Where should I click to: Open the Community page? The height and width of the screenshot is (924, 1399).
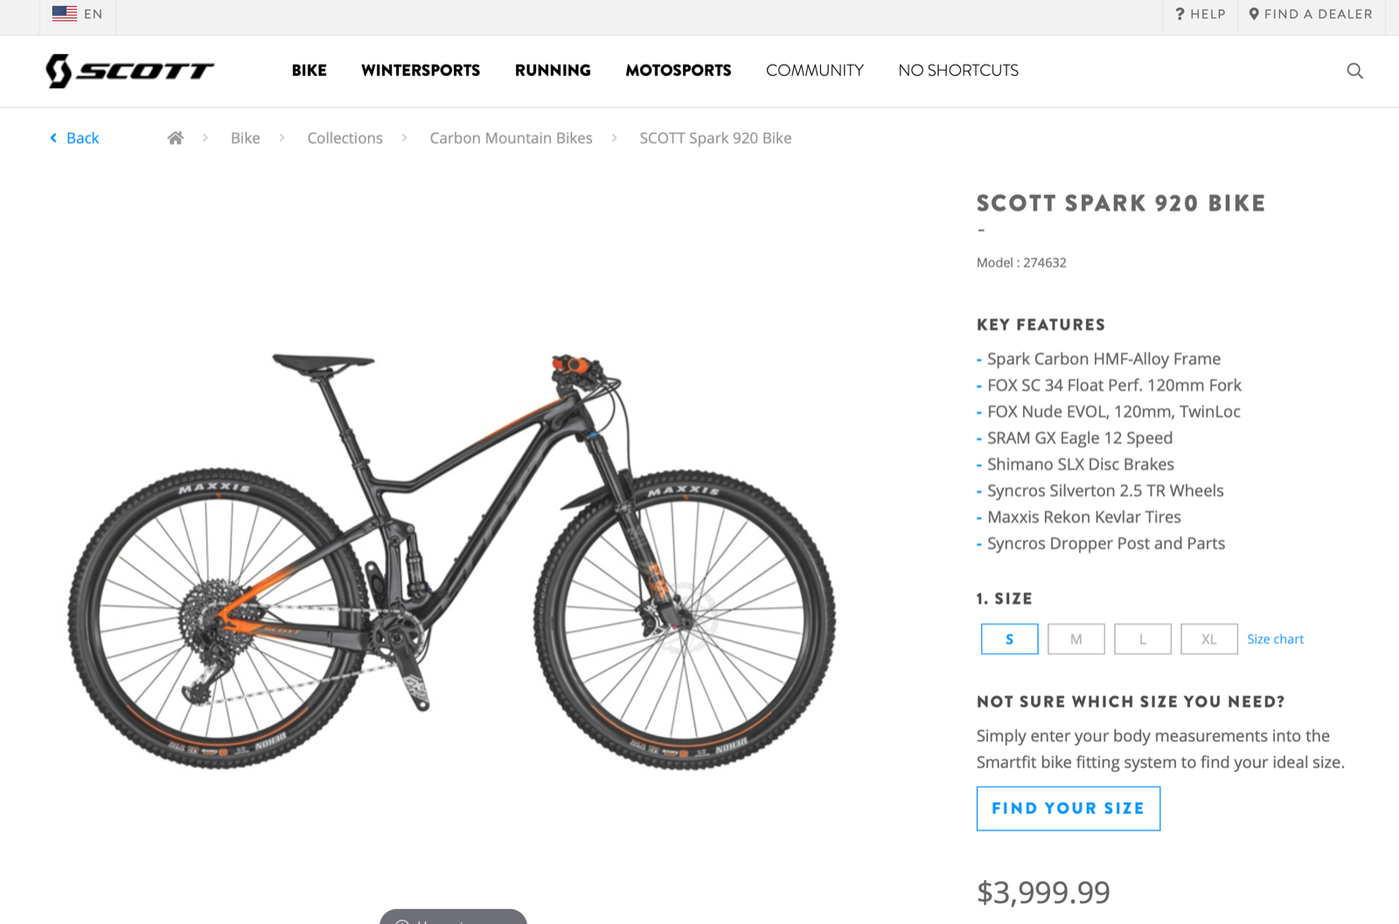tap(815, 70)
